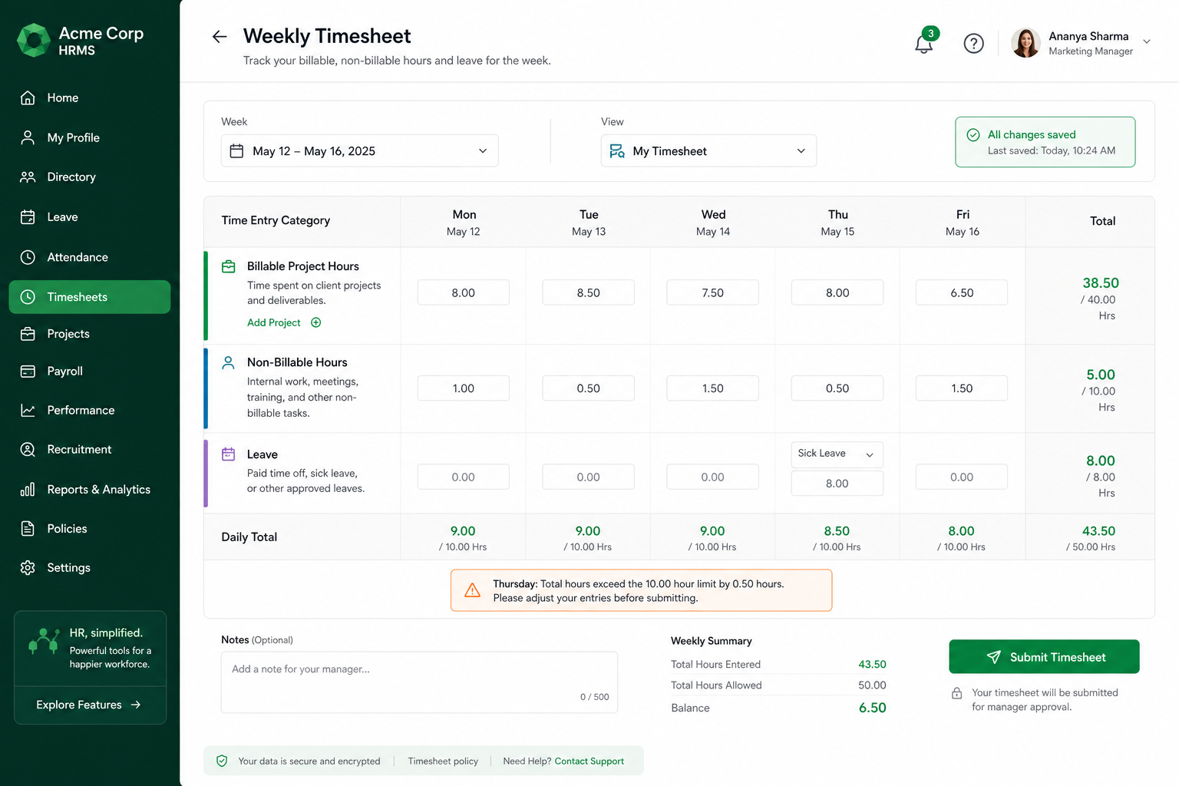Image resolution: width=1179 pixels, height=786 pixels.
Task: Select Attendance from sidebar
Action: [89, 257]
